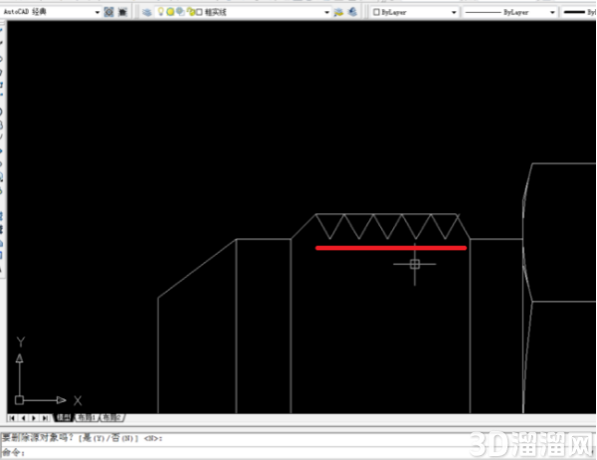Expand the 粗实线 layer list arrow
The image size is (597, 460).
point(326,13)
